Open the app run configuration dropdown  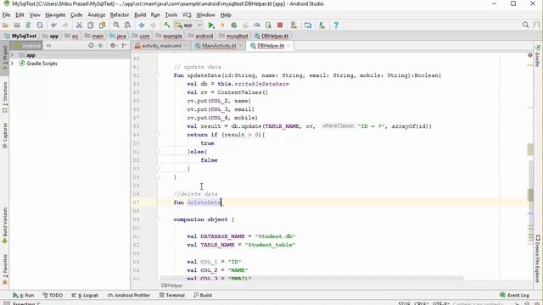click(188, 25)
